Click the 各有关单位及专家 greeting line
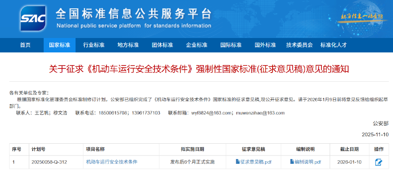The image size is (393, 173). [x=29, y=93]
